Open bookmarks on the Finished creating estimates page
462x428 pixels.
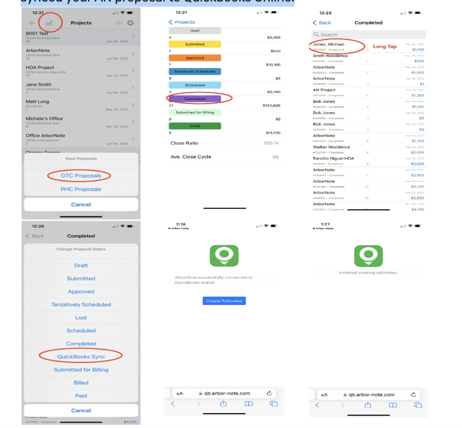(x=393, y=405)
